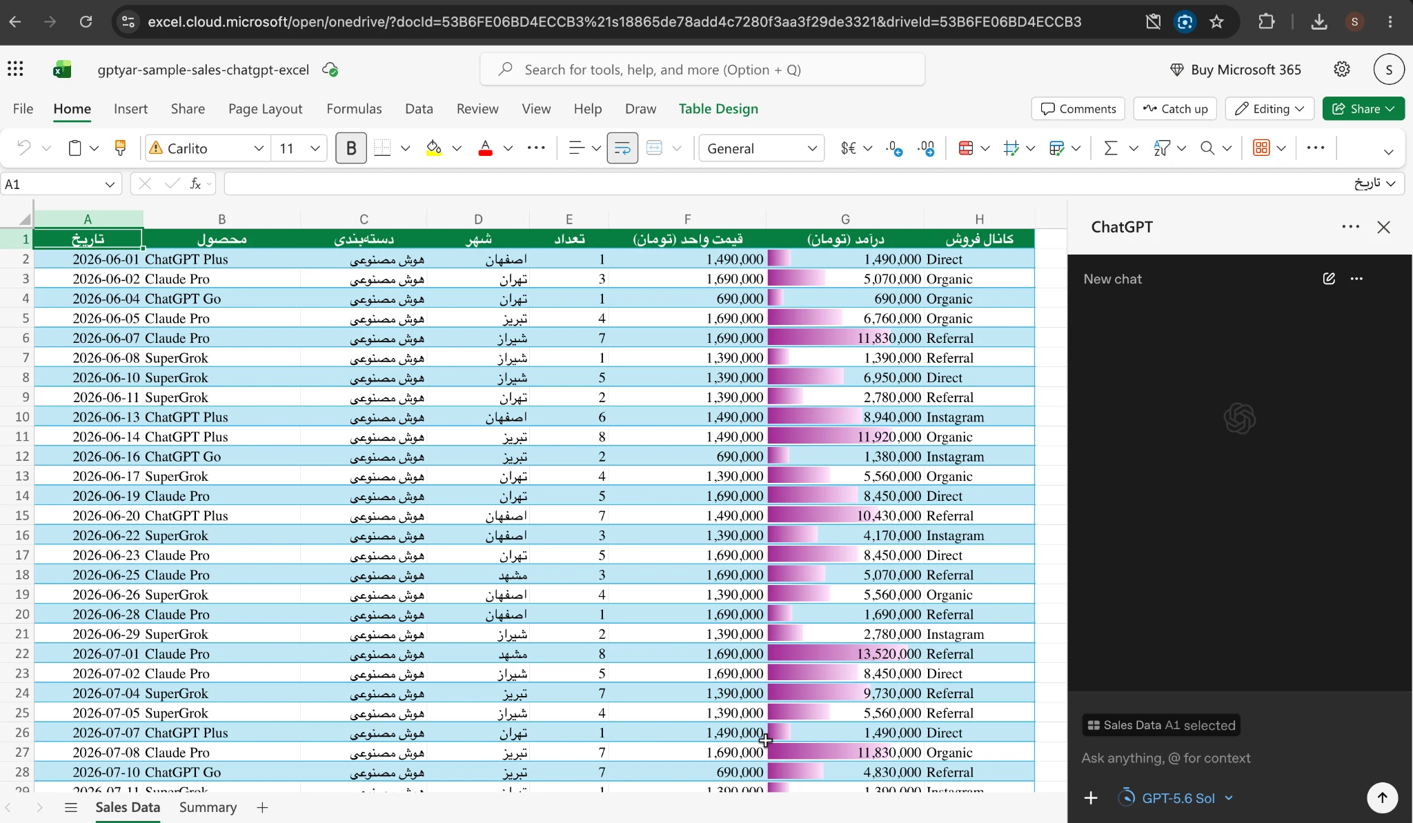Apply the red font color
This screenshot has height=823, width=1413.
coord(485,148)
